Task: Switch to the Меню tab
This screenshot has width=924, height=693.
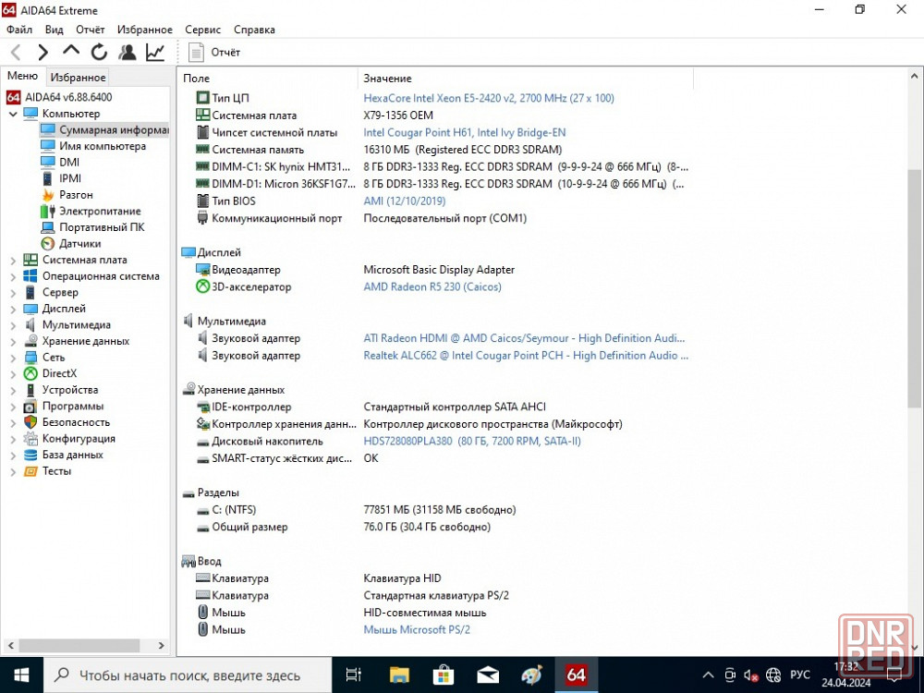Action: [22, 76]
